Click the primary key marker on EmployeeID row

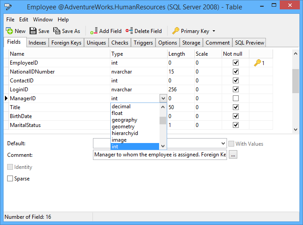[x=259, y=63]
